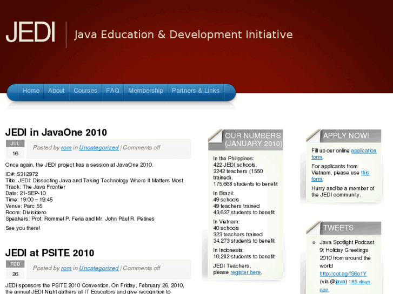This screenshot has height=294, width=393.
Task: Select FAQ in the navigation bar
Action: pos(112,91)
